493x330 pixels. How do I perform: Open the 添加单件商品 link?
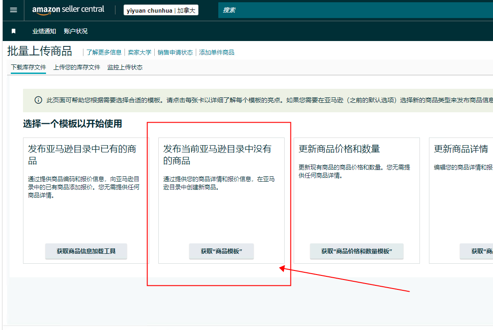217,52
